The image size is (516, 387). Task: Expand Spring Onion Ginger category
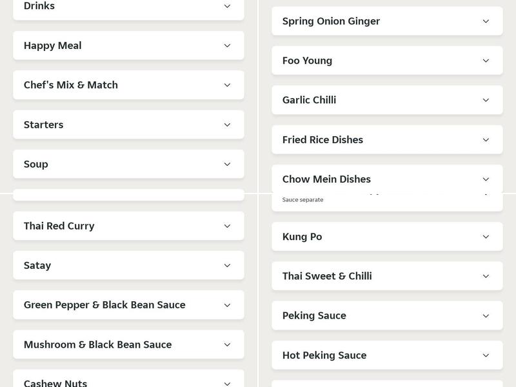(387, 21)
